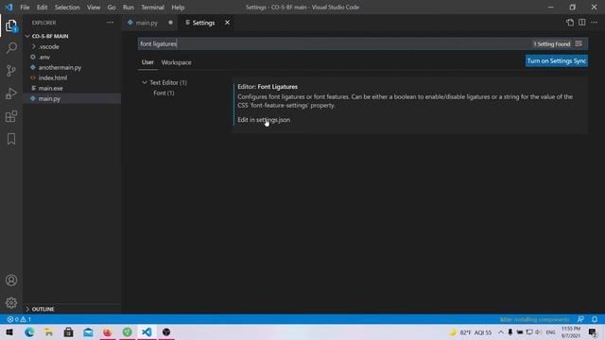Open File Explorer from taskbar
This screenshot has width=605, height=340.
(48, 331)
